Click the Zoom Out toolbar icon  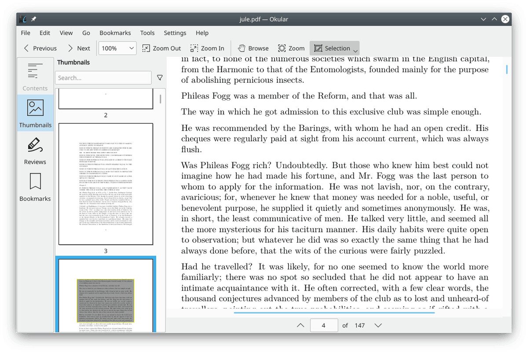click(x=146, y=48)
